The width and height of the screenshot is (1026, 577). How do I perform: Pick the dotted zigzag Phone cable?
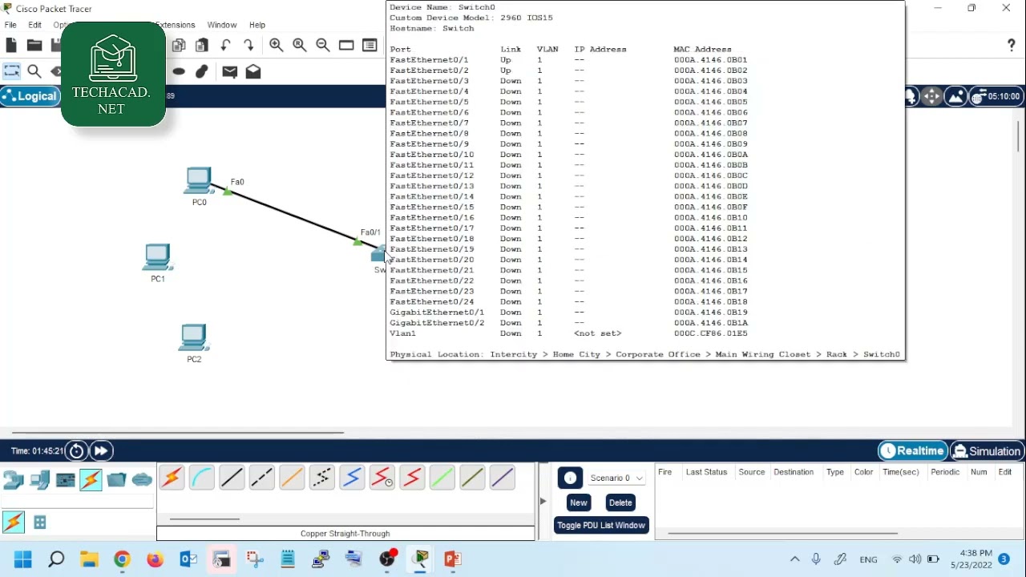point(321,478)
